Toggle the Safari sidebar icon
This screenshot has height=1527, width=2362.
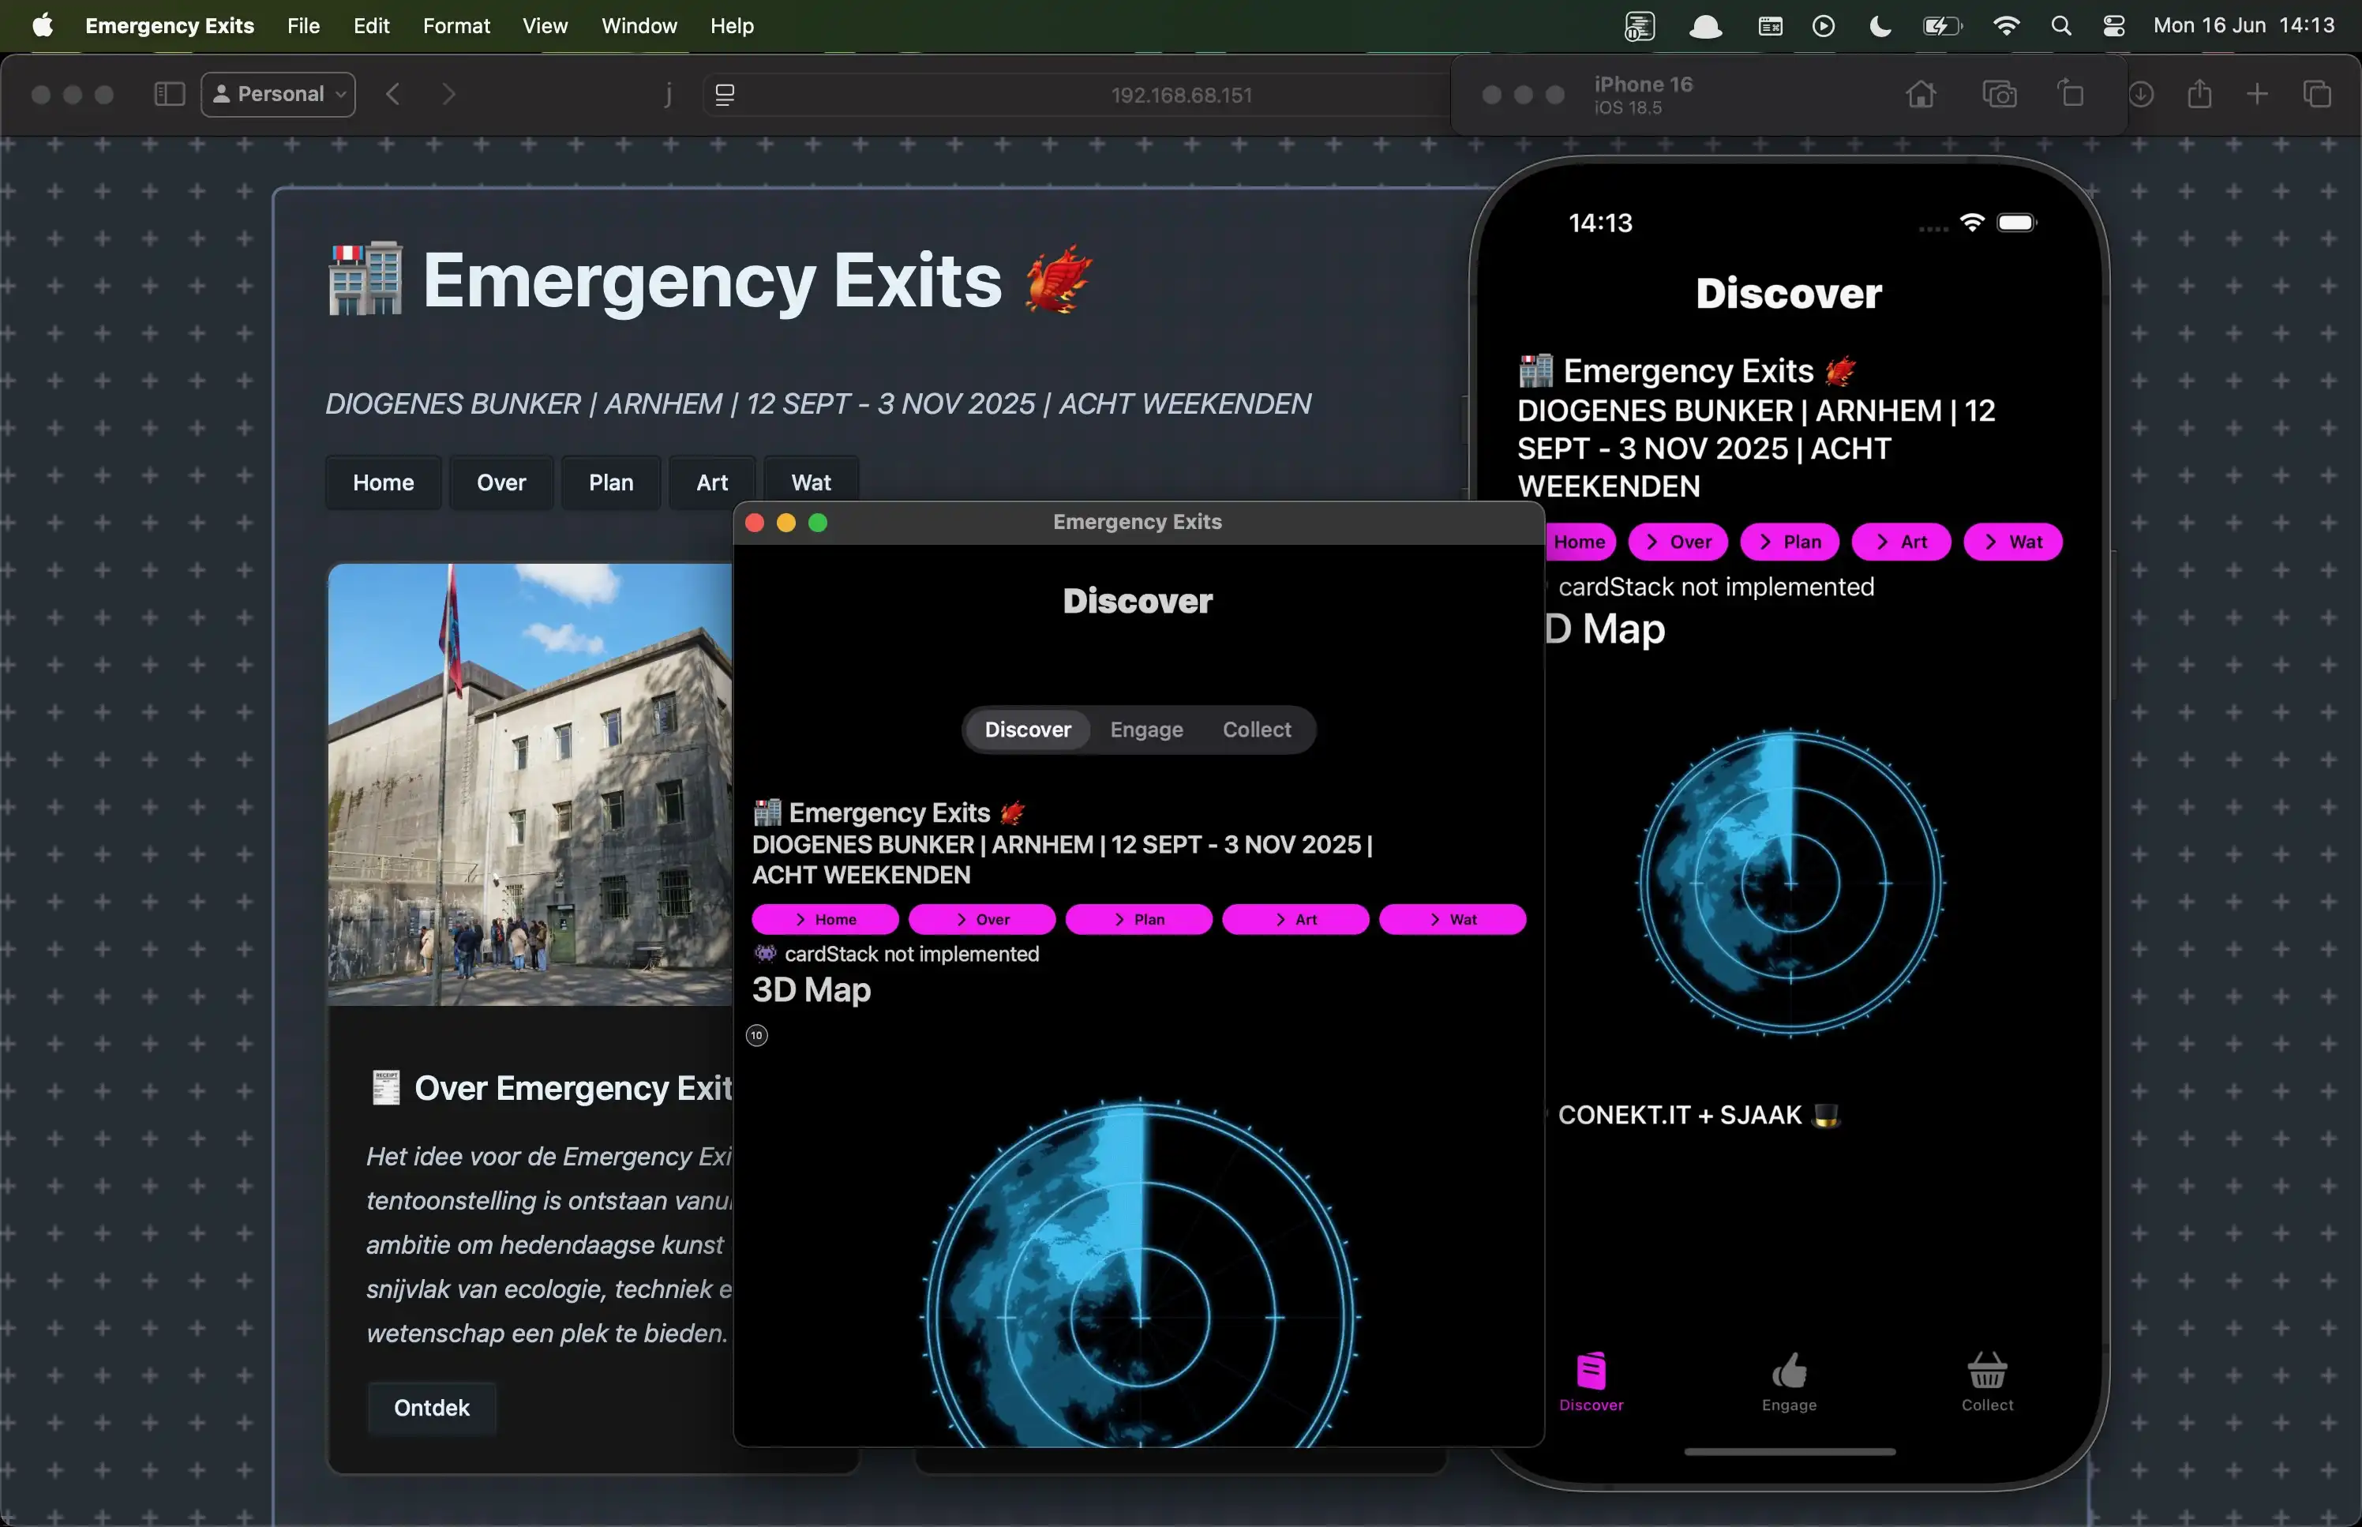click(170, 94)
